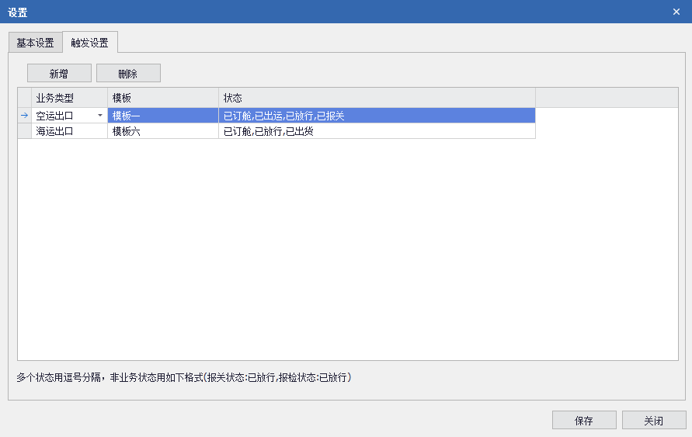Select the 海运出口 business type cell
The image size is (692, 437).
[x=69, y=131]
